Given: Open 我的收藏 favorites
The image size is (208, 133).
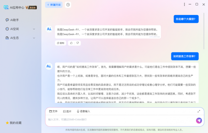Looking at the screenshot, I should point(14,123).
